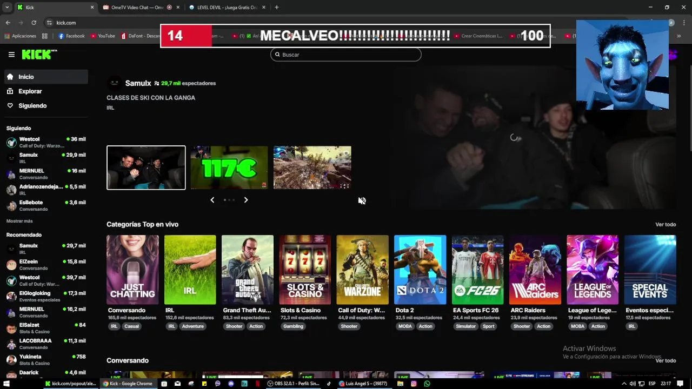Select the shooter game stream thumbnail

(312, 167)
